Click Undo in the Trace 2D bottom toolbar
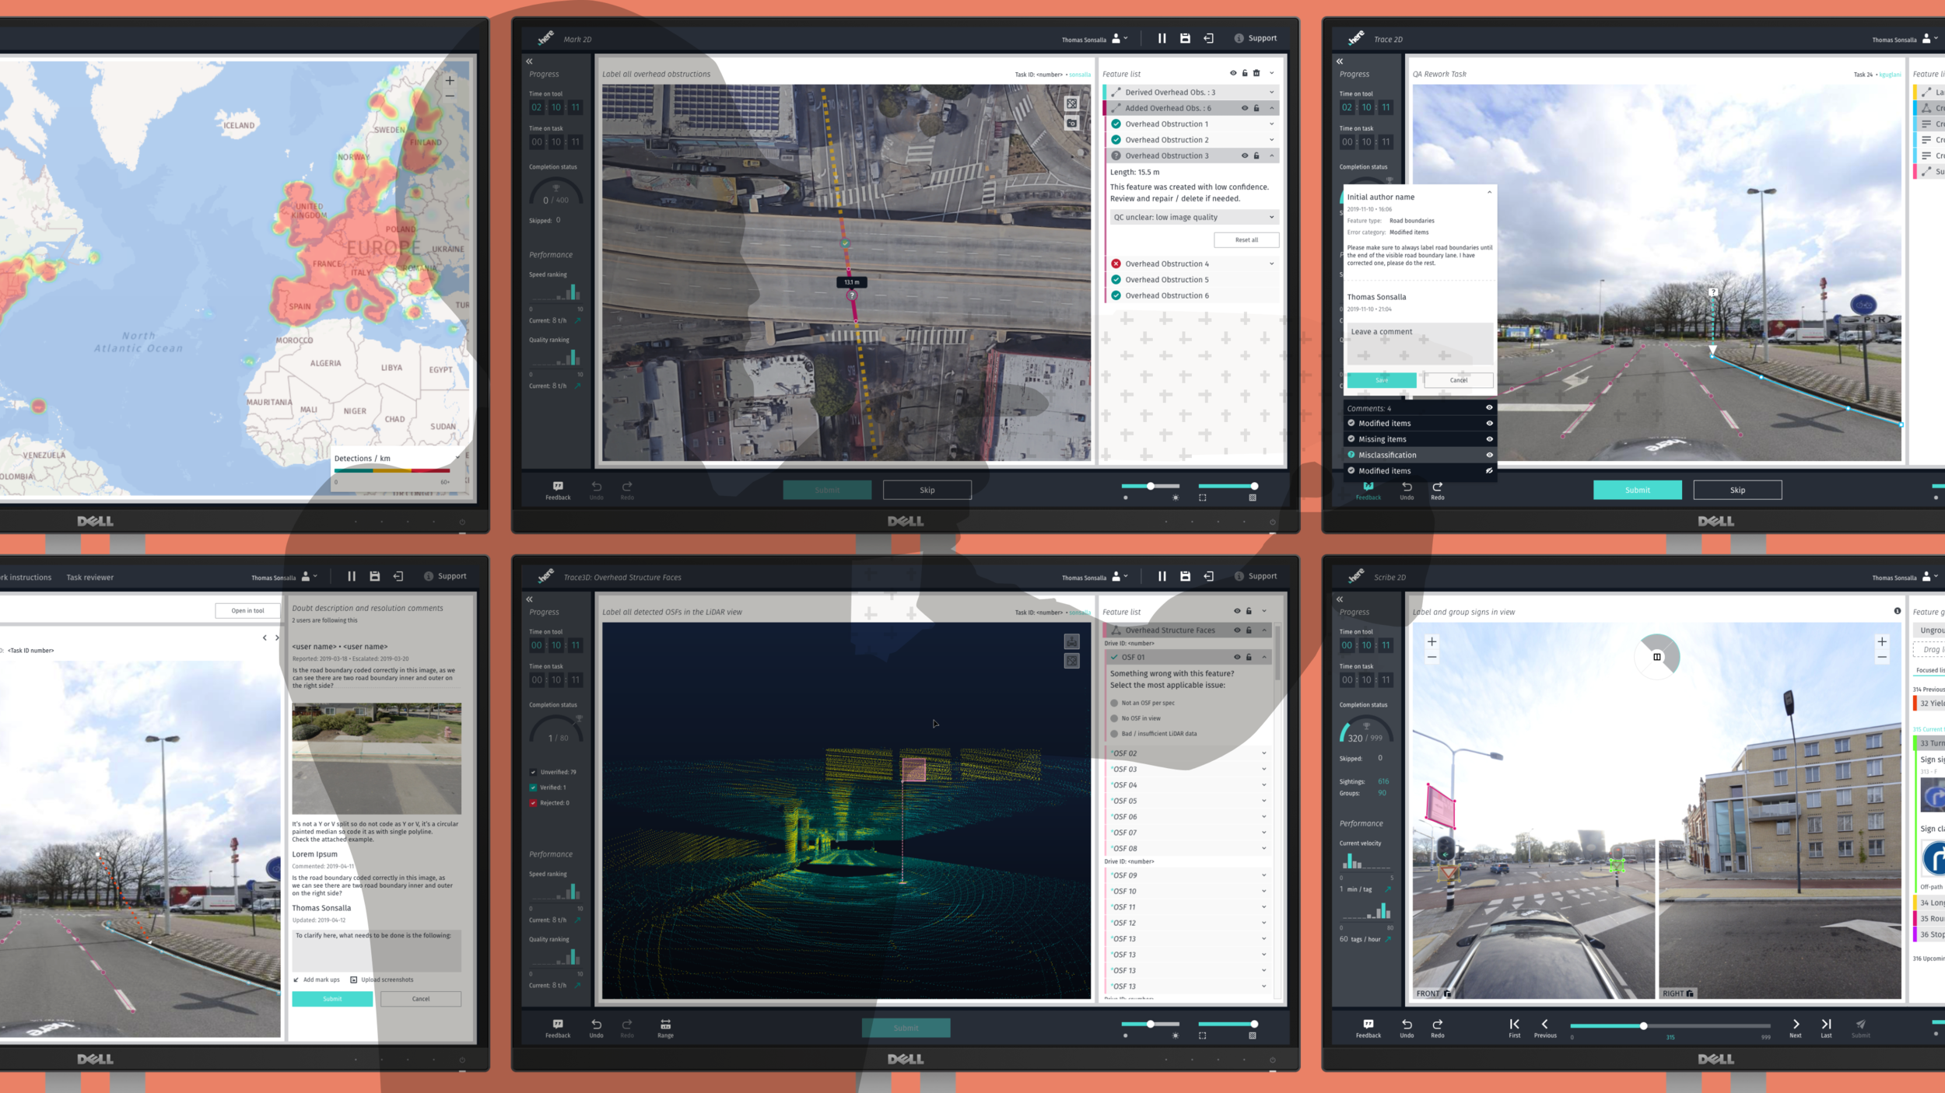 click(1407, 490)
